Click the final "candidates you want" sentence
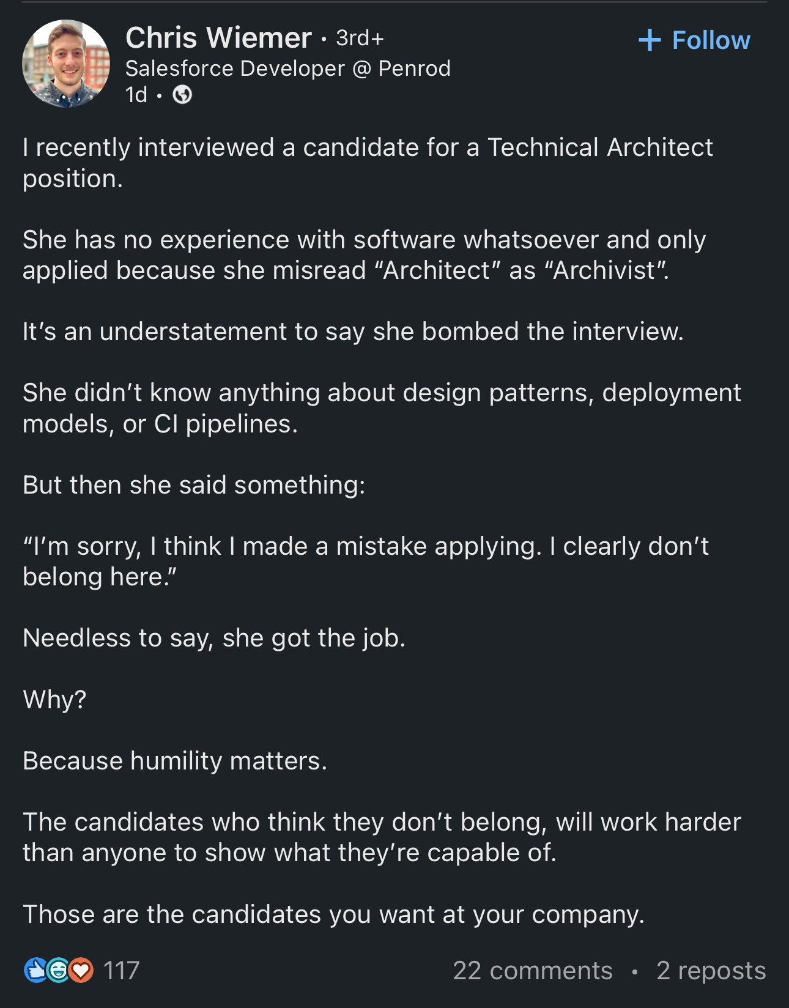 click(x=333, y=914)
